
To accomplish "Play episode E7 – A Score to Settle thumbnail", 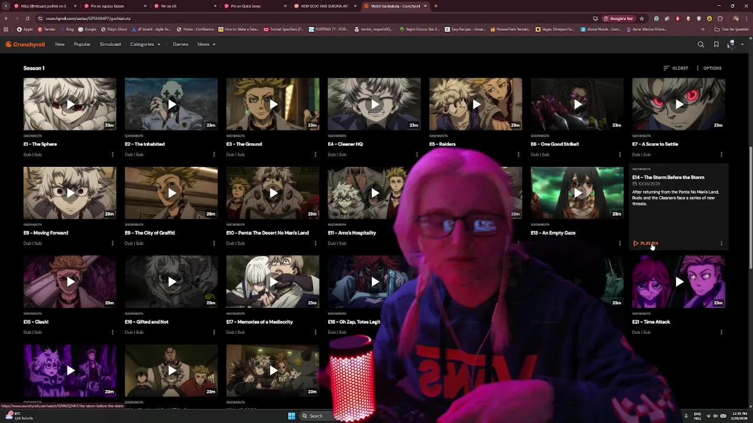I will point(679,104).
